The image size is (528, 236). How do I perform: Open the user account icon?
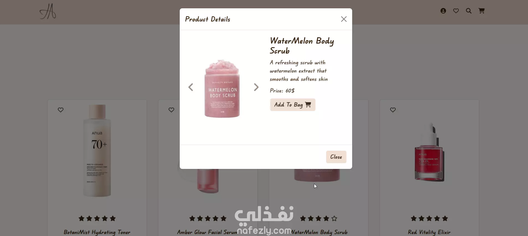point(443,11)
